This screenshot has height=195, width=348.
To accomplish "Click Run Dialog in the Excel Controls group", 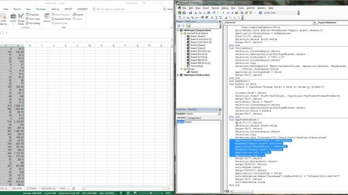I will coord(33,23).
